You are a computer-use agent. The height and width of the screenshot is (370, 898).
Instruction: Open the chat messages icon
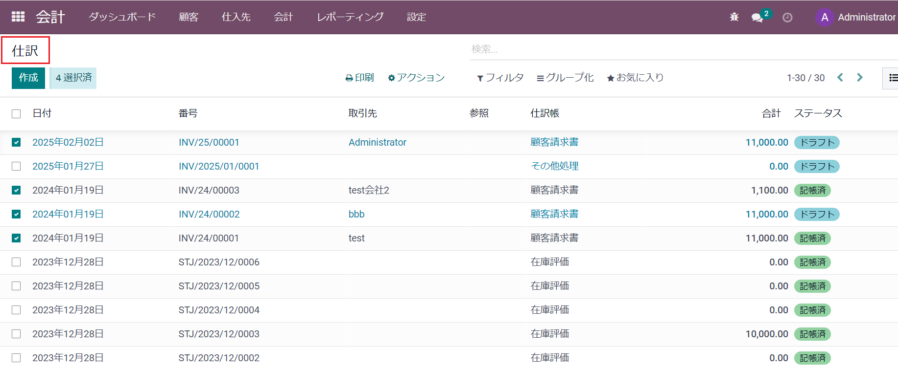[757, 18]
